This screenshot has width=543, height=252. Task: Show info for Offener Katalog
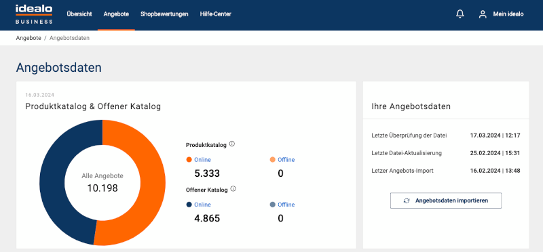233,189
